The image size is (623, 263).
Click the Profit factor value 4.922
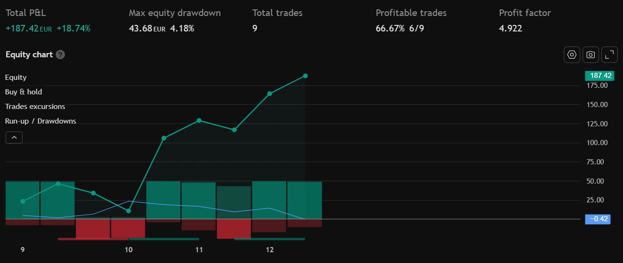510,29
